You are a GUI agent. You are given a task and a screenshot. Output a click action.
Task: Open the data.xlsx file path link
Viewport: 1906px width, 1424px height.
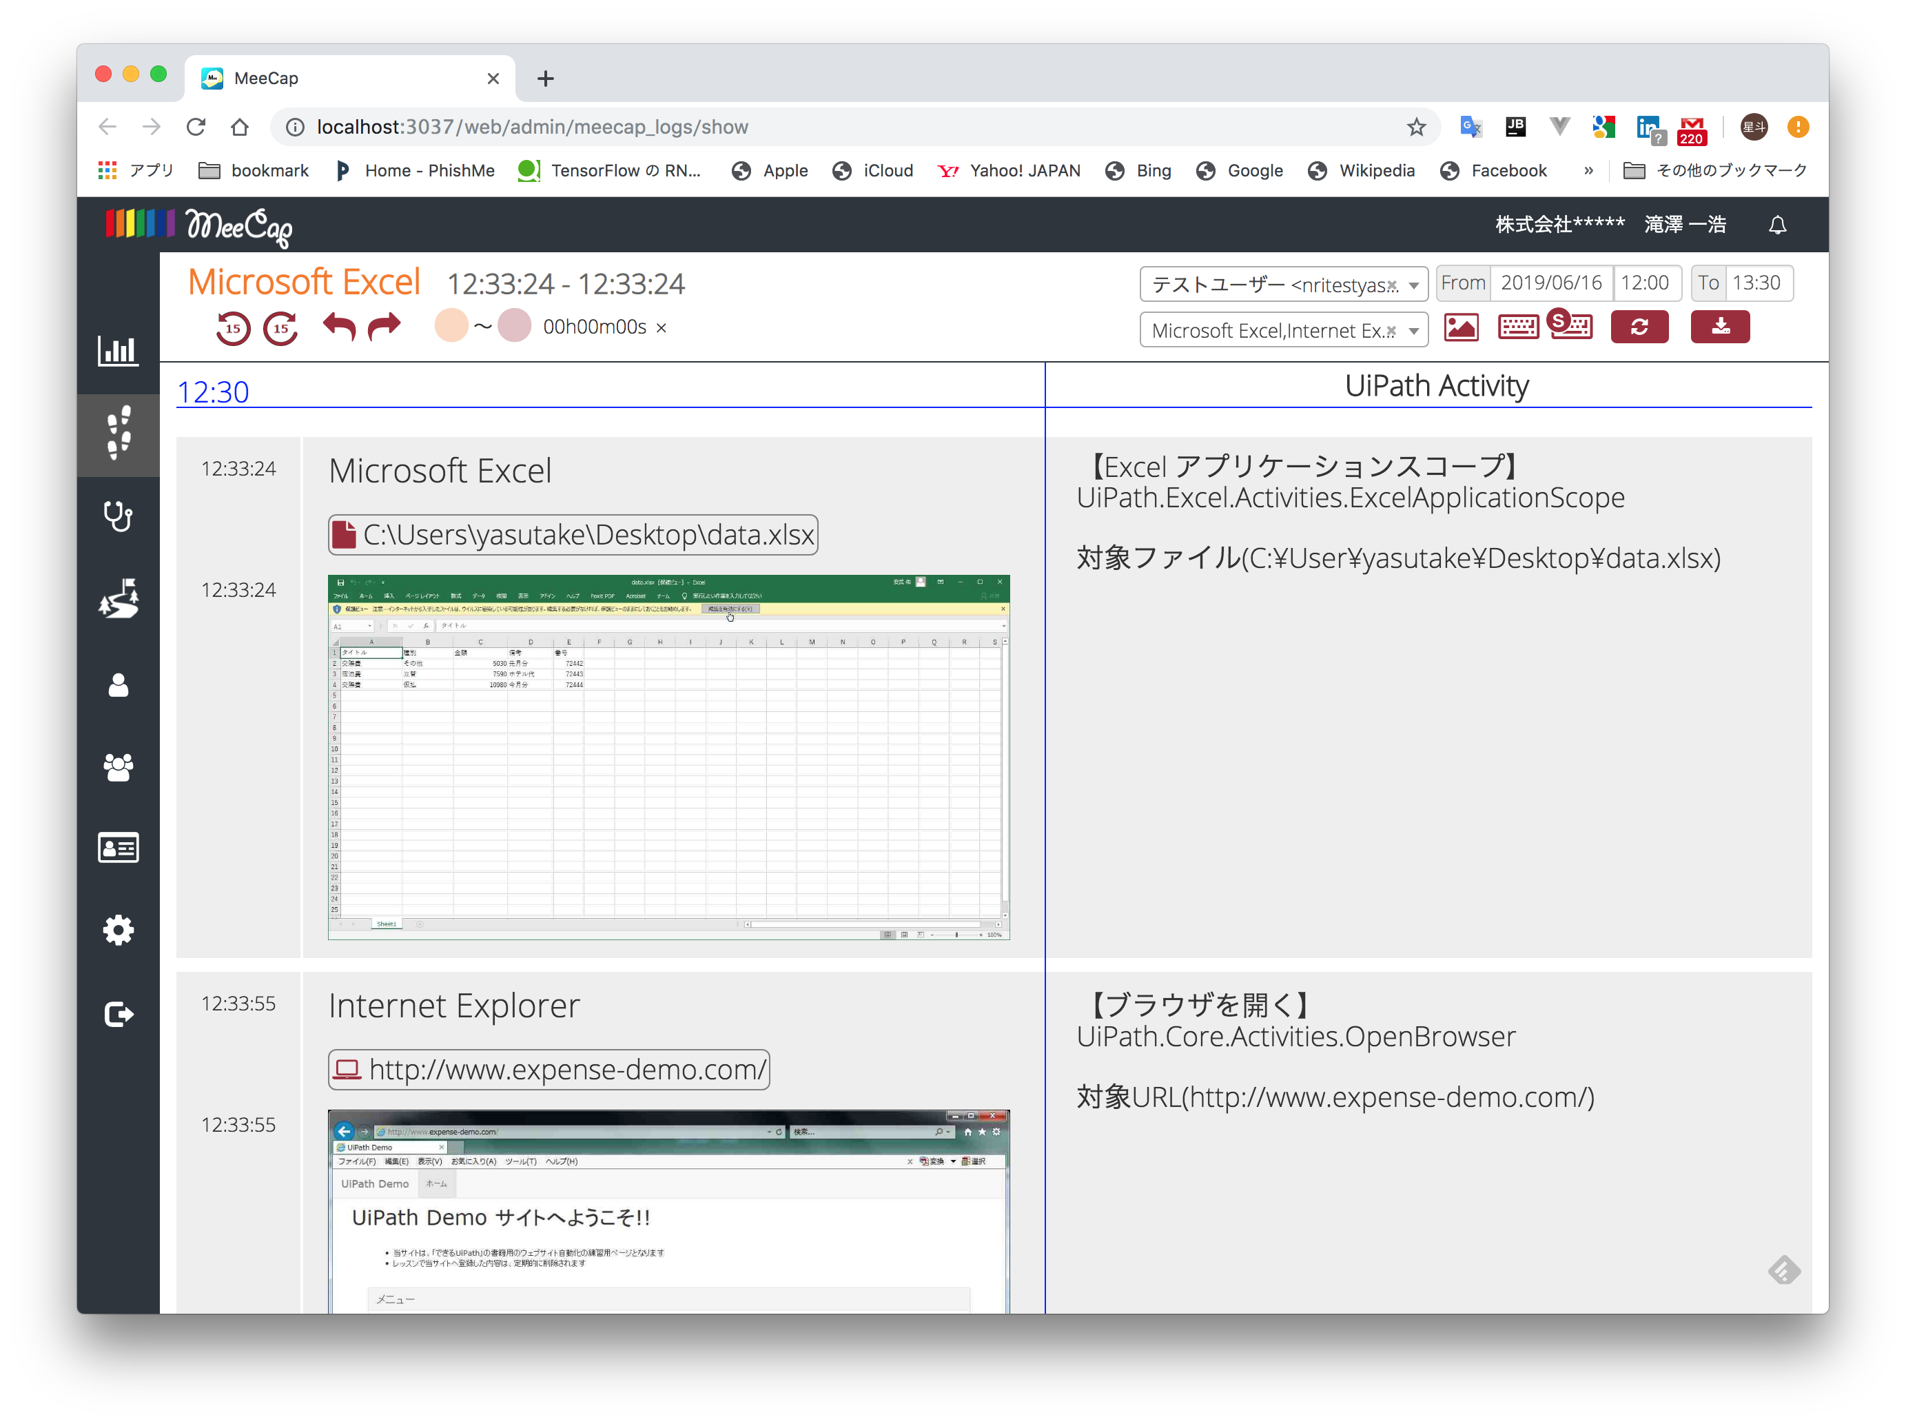pos(573,534)
